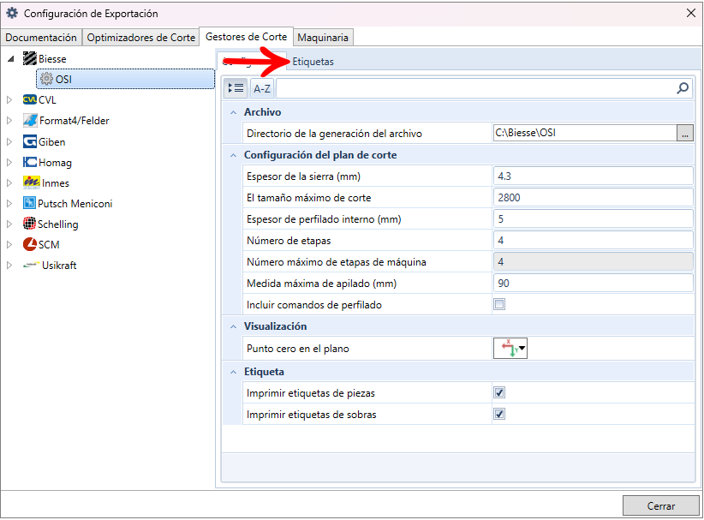Open the Optimizadores de Corte tab
The width and height of the screenshot is (704, 520).
pyautogui.click(x=141, y=38)
